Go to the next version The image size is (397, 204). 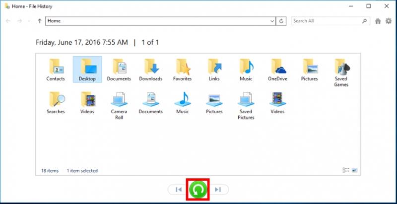click(218, 189)
